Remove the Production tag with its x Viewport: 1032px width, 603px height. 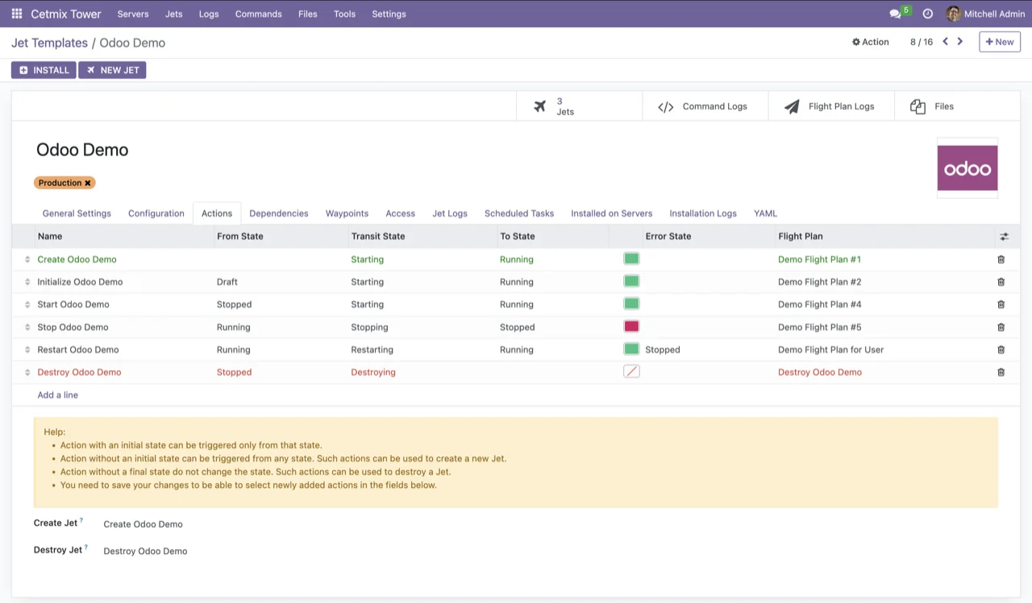point(88,183)
